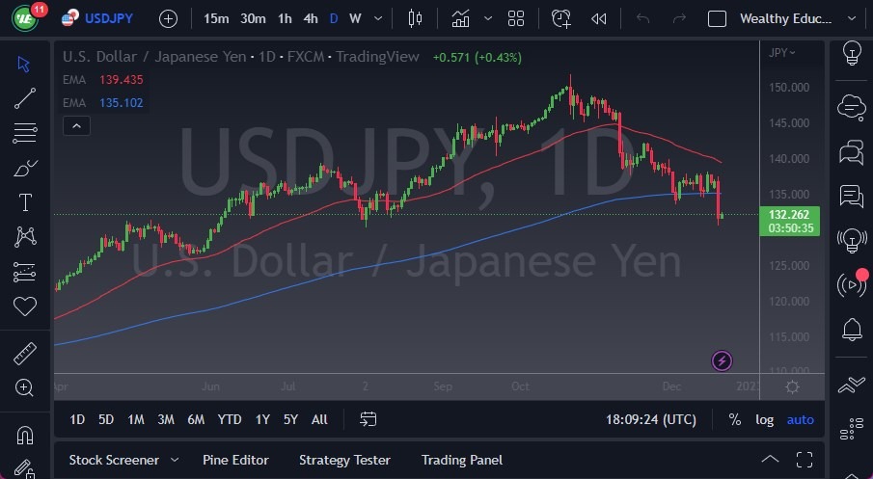Open the alerts bell panel
This screenshot has height=479, width=873.
click(852, 330)
